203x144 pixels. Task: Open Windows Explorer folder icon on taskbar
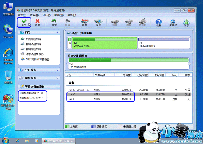(x=27, y=141)
